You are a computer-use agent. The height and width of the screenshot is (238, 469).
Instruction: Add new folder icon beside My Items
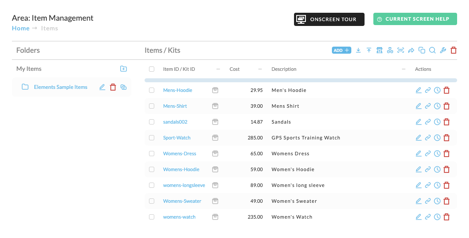(123, 69)
